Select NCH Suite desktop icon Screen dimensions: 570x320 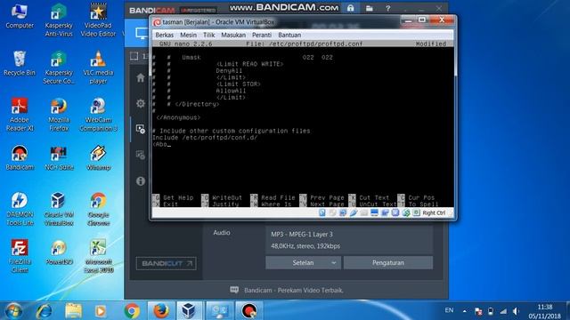click(x=59, y=158)
